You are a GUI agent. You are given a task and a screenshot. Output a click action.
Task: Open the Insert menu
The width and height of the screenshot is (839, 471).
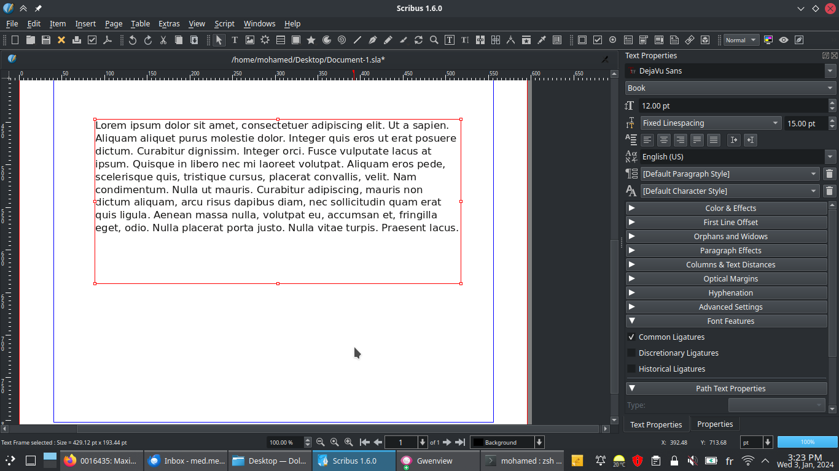pyautogui.click(x=85, y=23)
